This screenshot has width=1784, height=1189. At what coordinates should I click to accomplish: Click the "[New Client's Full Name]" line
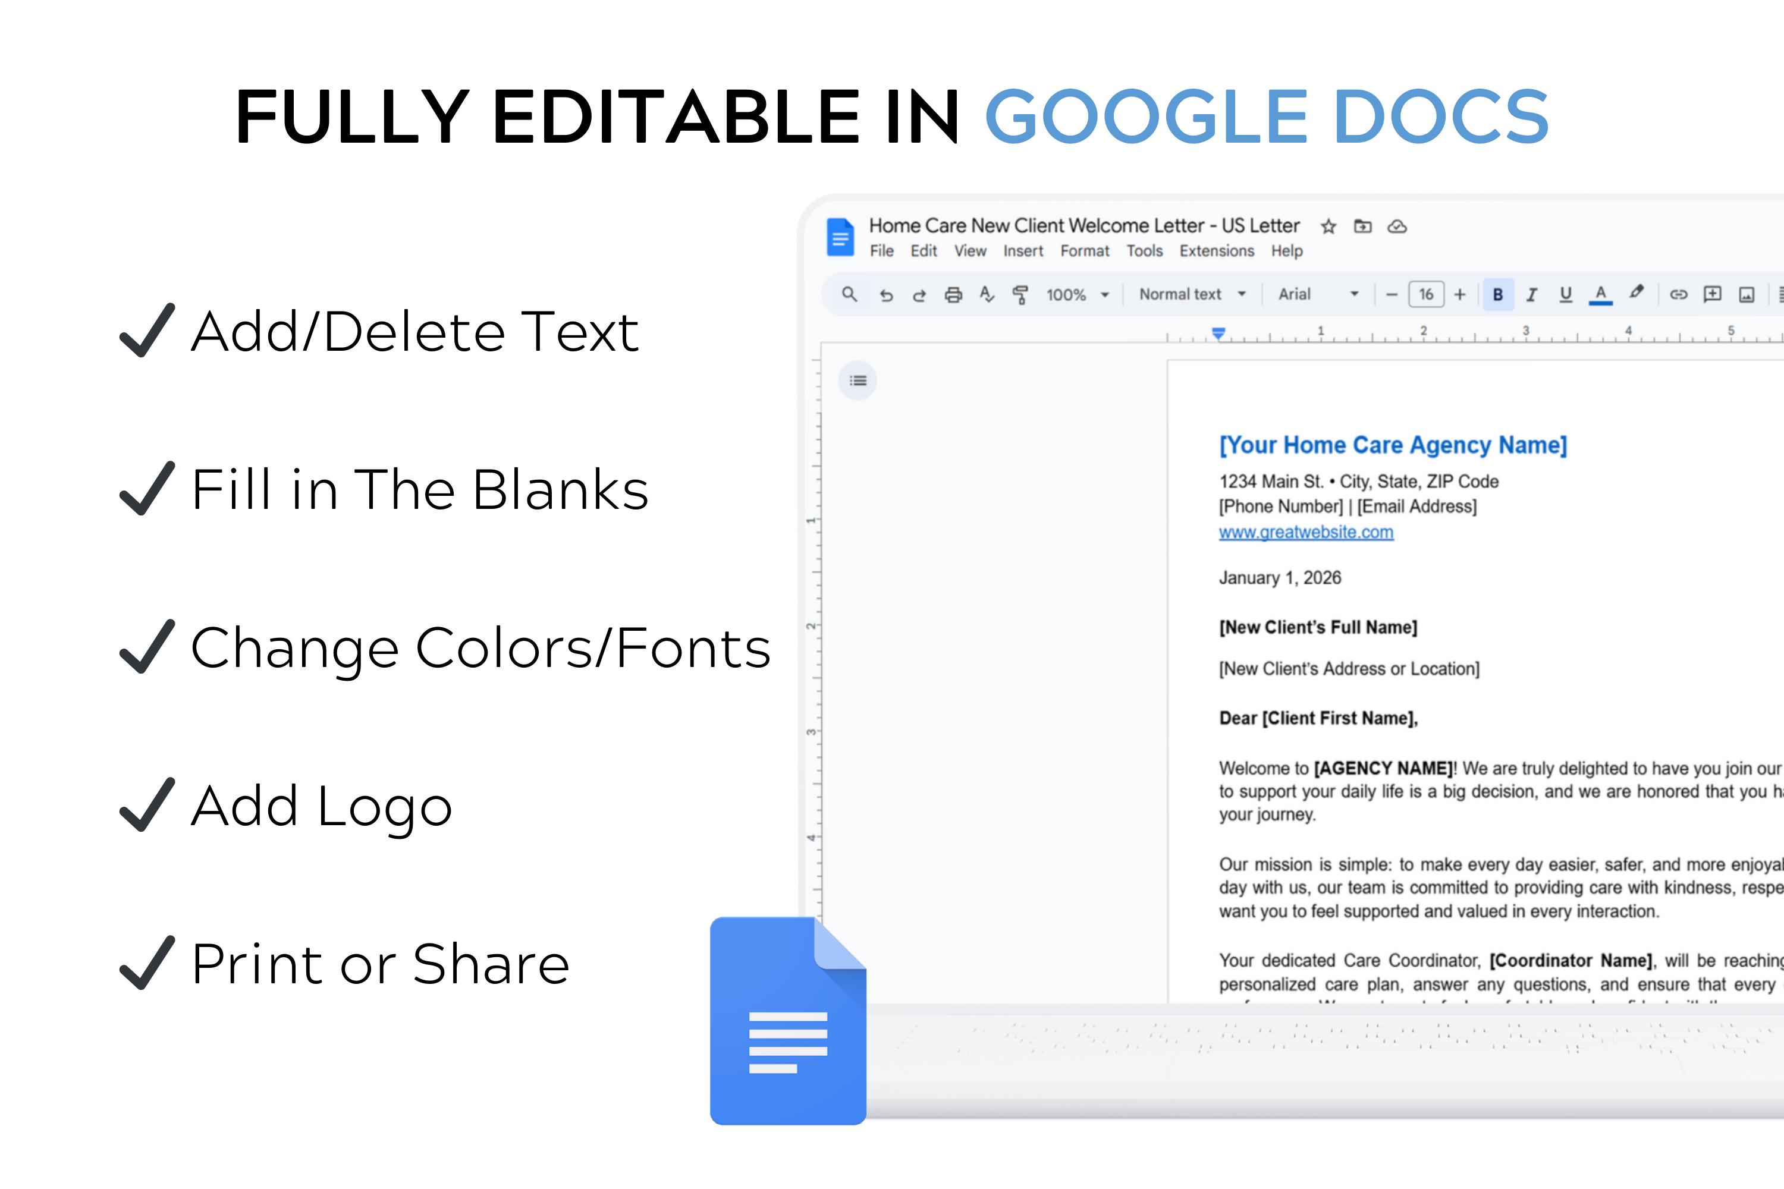[x=1318, y=628]
